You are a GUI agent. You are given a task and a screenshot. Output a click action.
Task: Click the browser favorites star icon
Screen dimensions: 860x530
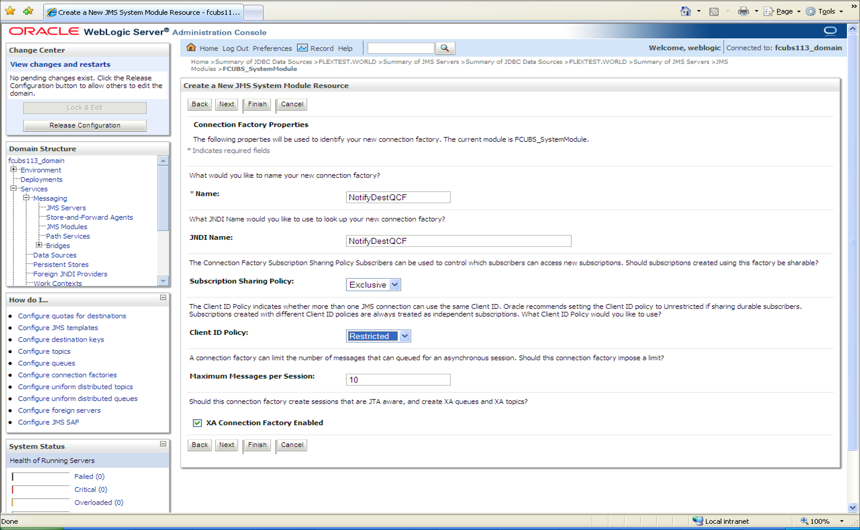tap(10, 11)
